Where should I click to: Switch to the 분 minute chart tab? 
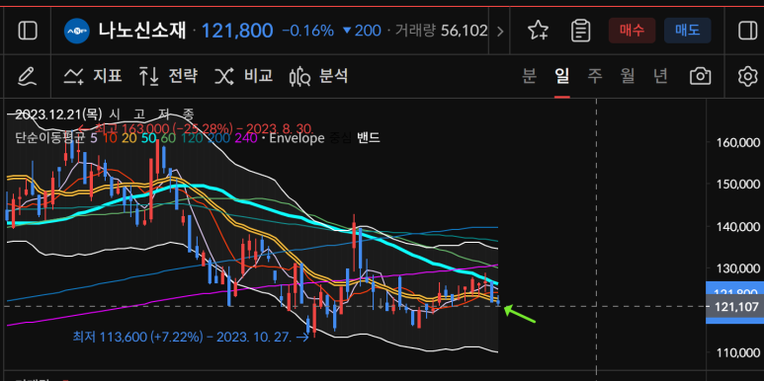tap(529, 76)
